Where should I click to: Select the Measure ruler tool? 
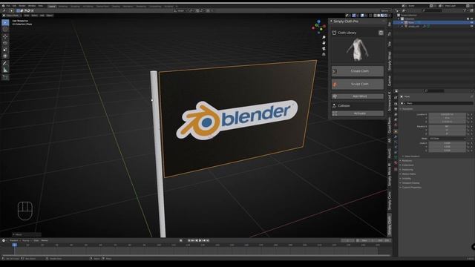click(5, 70)
